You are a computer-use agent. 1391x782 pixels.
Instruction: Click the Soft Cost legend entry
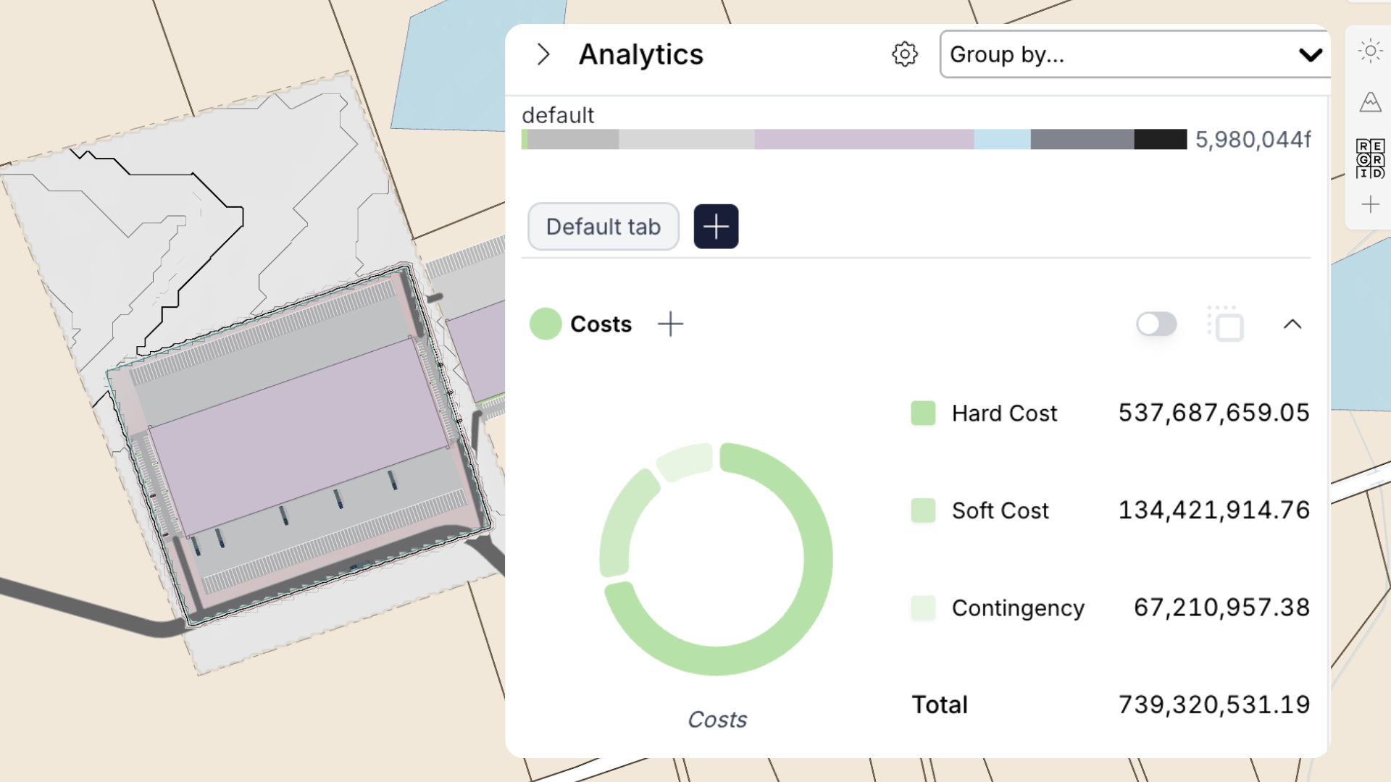coord(1000,510)
